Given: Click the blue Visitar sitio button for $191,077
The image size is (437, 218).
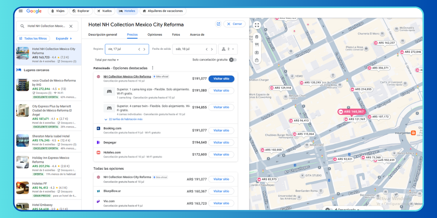Looking at the screenshot, I should [x=221, y=78].
